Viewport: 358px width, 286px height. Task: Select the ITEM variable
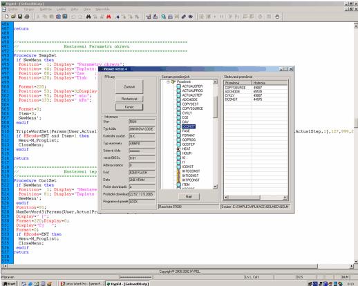[186, 184]
